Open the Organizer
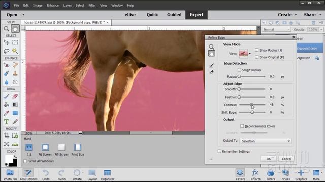 (x=107, y=175)
